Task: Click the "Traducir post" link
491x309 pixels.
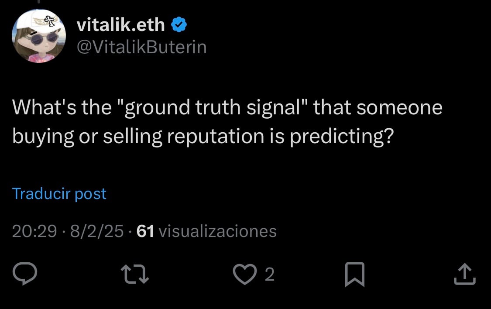Action: [59, 193]
